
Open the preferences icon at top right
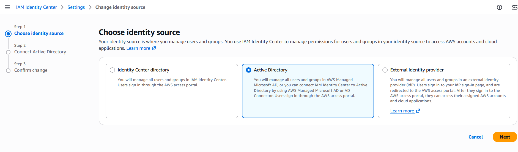pos(514,7)
